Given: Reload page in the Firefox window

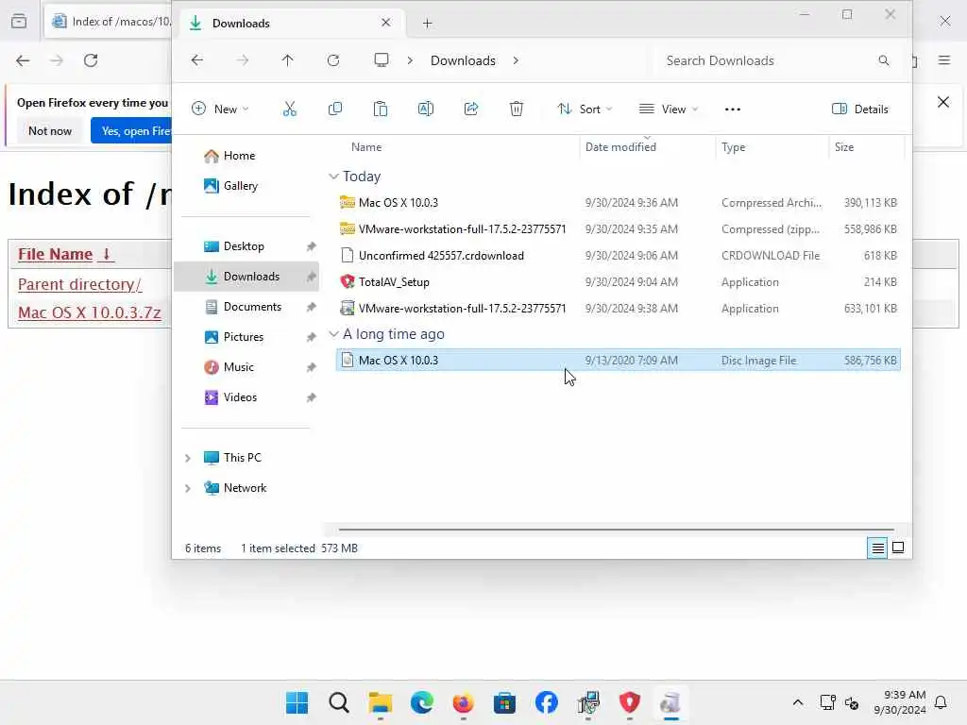Looking at the screenshot, I should (x=91, y=60).
